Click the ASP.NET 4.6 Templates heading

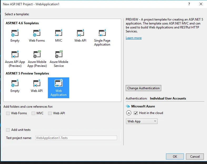22,23
